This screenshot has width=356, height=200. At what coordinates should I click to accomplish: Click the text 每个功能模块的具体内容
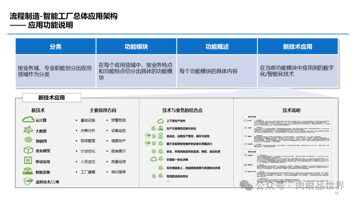tap(208, 71)
